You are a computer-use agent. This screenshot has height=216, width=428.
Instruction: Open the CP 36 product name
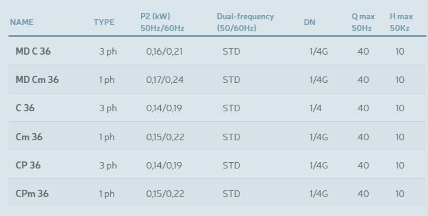[x=28, y=165]
